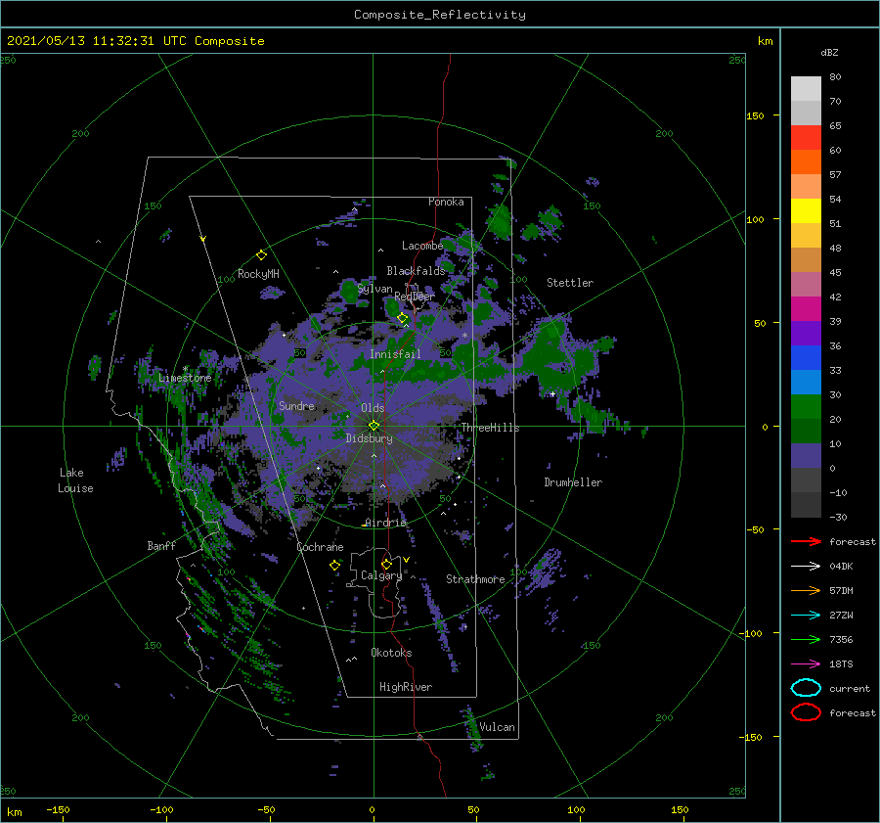Click the red forecast arrow in legend
The image size is (880, 823).
[x=806, y=541]
